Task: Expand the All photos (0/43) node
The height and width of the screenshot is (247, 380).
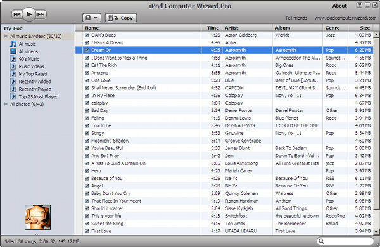Action: point(6,104)
